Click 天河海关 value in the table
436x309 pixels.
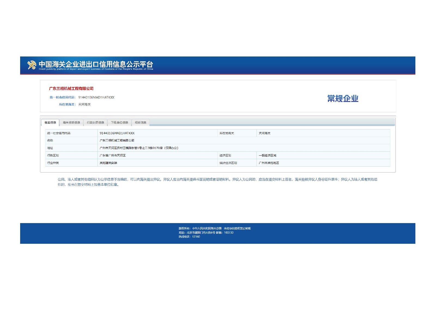tap(265, 133)
